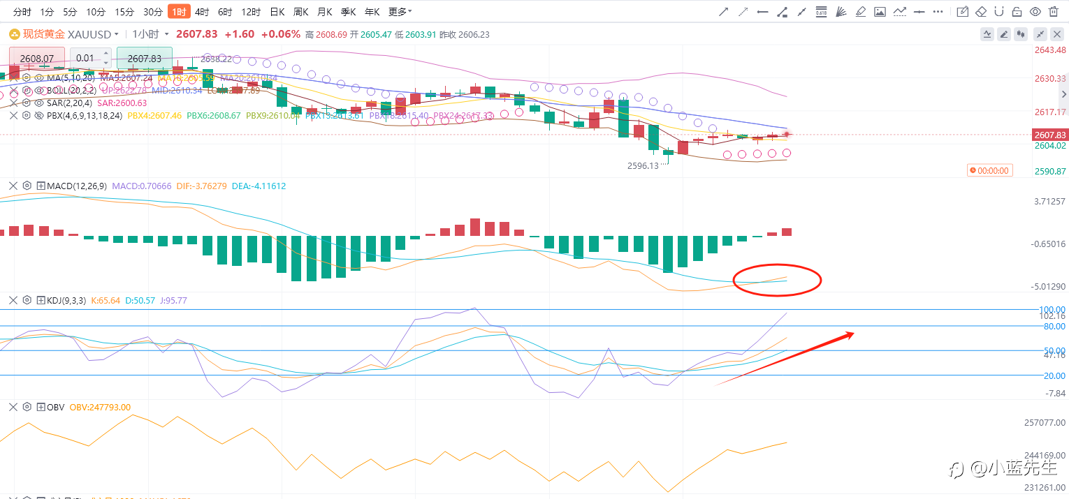Screen dimensions: 1069x499
Task: Select the fan lines drawing tool
Action: (841, 11)
